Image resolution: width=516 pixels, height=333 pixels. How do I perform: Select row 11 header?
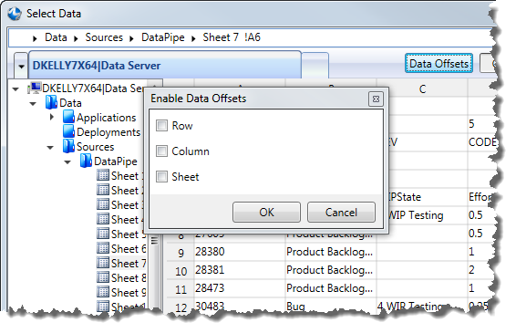181,289
